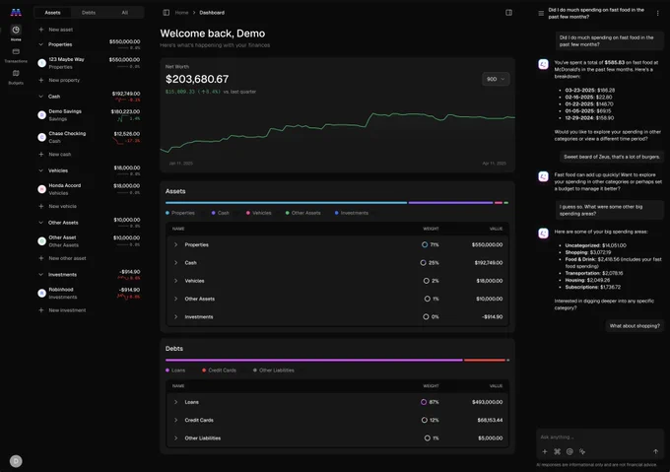
Task: Click the blue Properties segment of Assets bar
Action: pyautogui.click(x=287, y=203)
